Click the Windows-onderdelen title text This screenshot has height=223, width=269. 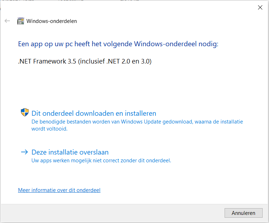[51, 21]
